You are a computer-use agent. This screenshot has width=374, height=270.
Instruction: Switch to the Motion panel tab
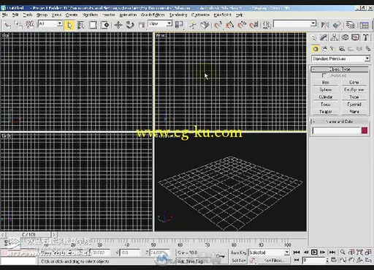345,37
